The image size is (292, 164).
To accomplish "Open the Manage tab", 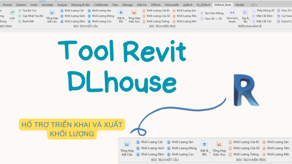I will point(128,5).
